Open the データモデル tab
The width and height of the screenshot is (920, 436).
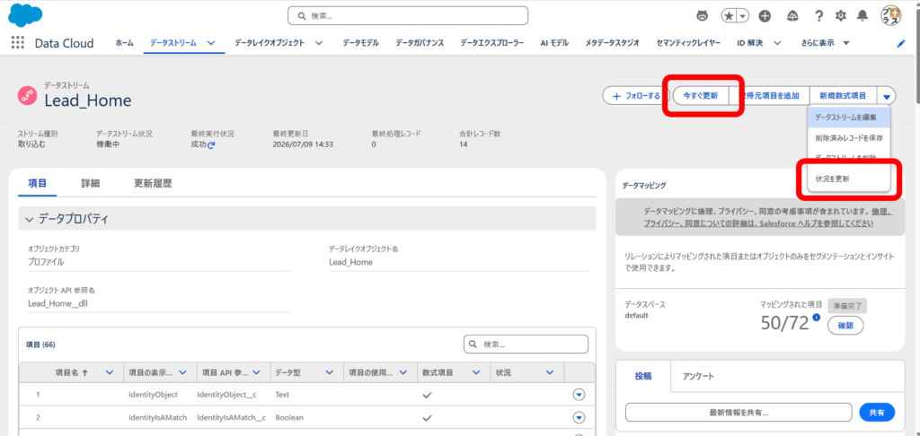click(x=361, y=43)
